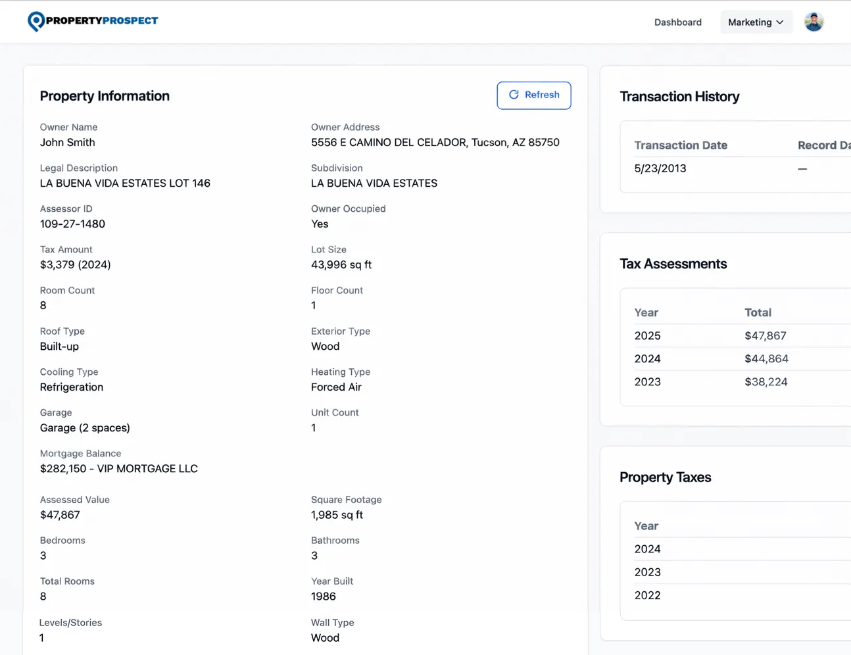Click the circular refresh arrow icon
This screenshot has height=655, width=851.
click(x=514, y=95)
